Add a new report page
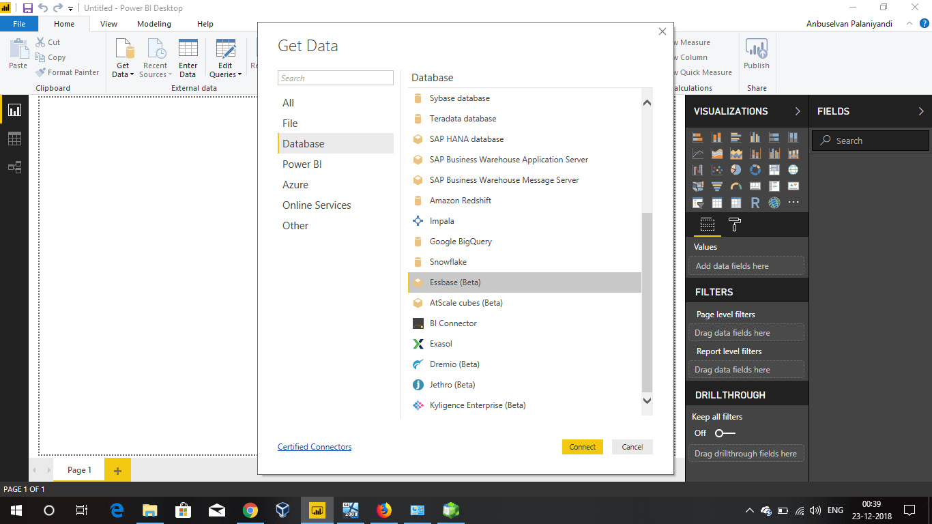 click(x=117, y=471)
